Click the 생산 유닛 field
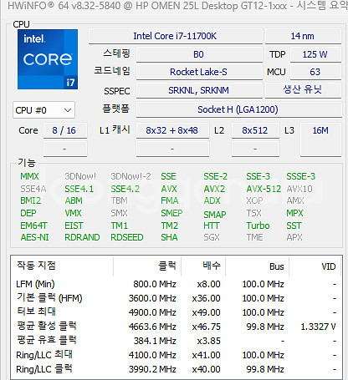This screenshot has width=348, height=380. 303,90
